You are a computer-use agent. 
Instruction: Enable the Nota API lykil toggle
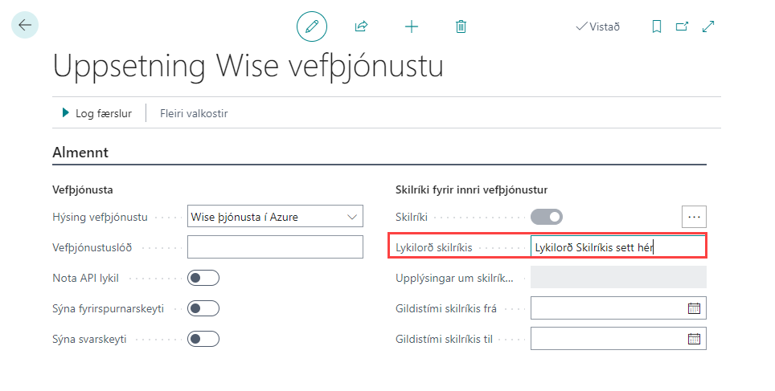(203, 278)
